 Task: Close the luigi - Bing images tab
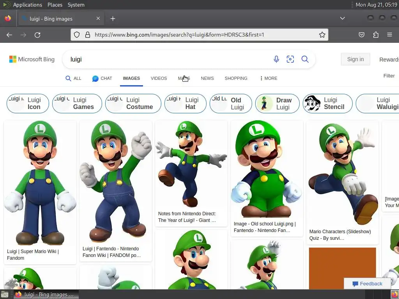coord(98,18)
